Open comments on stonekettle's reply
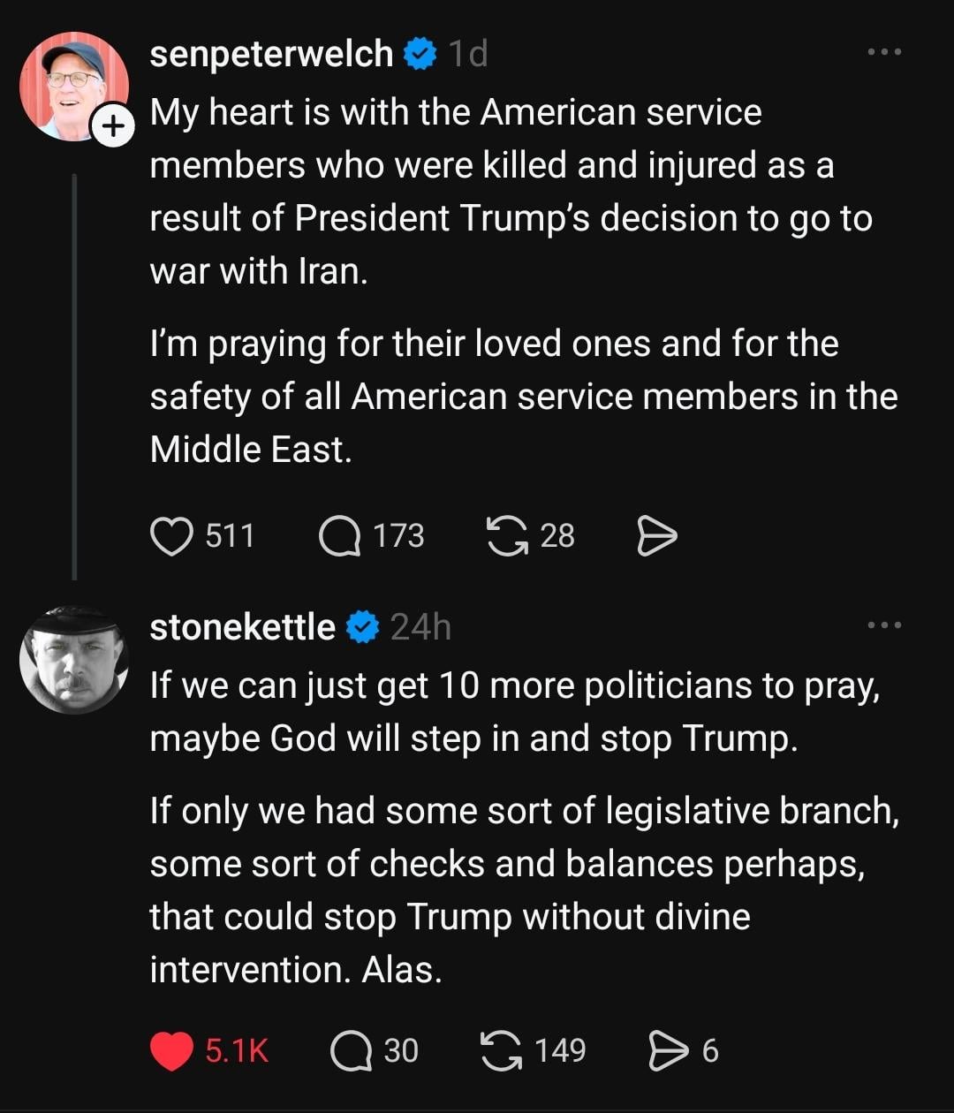 click(351, 1050)
